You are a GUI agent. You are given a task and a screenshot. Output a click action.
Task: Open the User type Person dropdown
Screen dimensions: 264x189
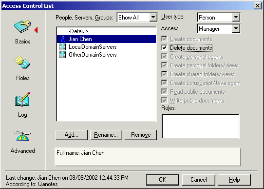tap(236, 17)
